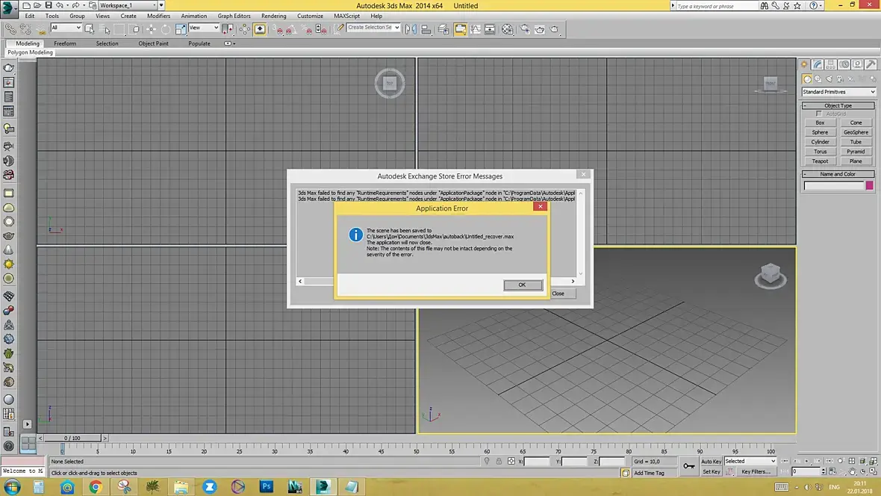Click OK in the Application Error dialog
The width and height of the screenshot is (881, 496).
pyautogui.click(x=523, y=285)
